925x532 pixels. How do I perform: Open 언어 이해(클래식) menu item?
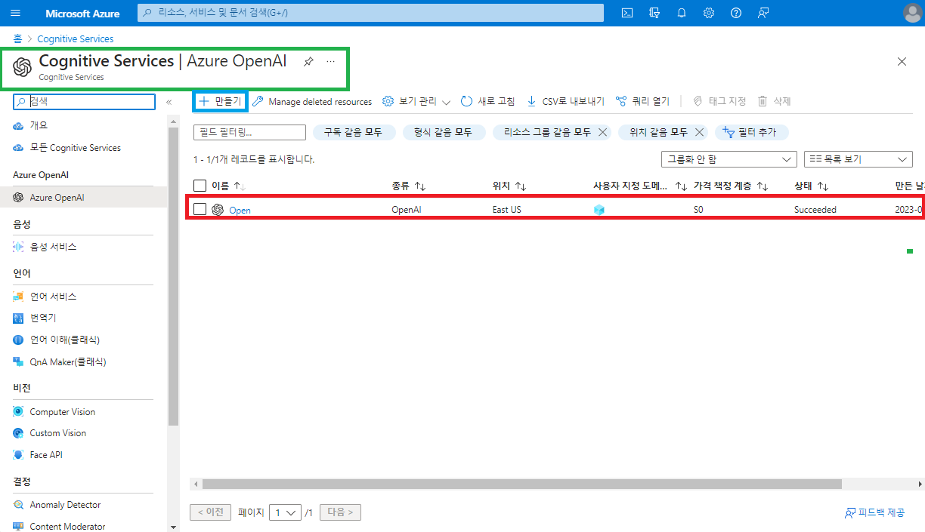64,340
